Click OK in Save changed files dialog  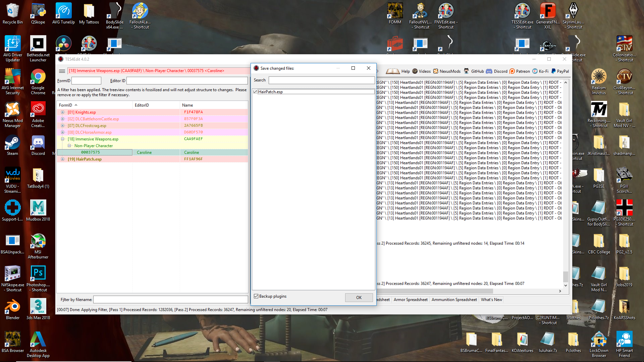tap(359, 298)
